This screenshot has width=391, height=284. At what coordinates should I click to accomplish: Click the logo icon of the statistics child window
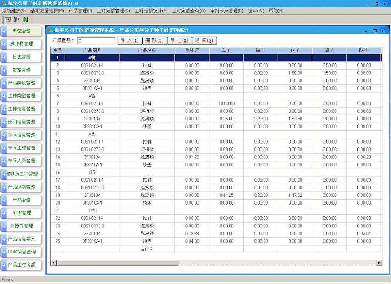(50, 30)
